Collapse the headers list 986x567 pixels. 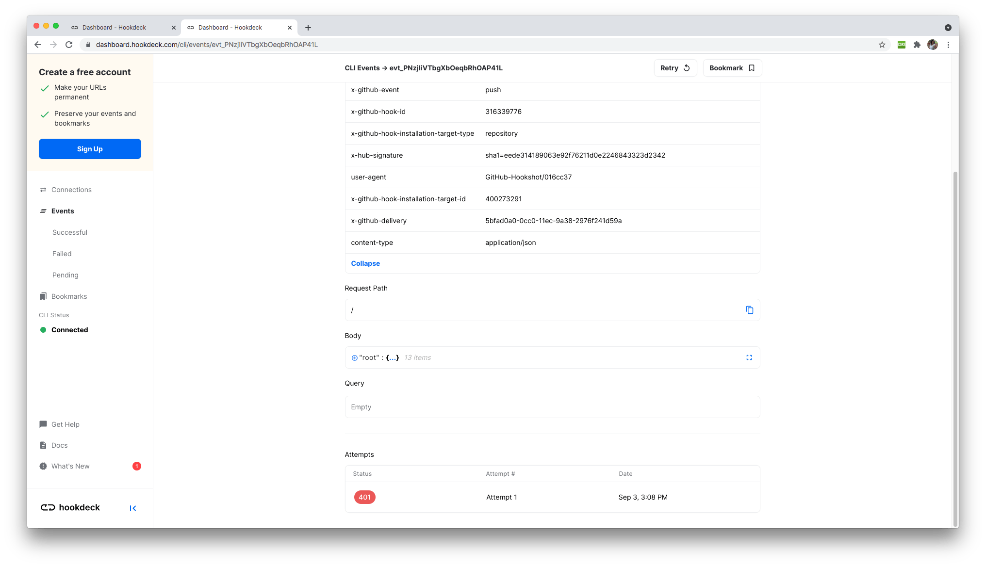(x=365, y=263)
